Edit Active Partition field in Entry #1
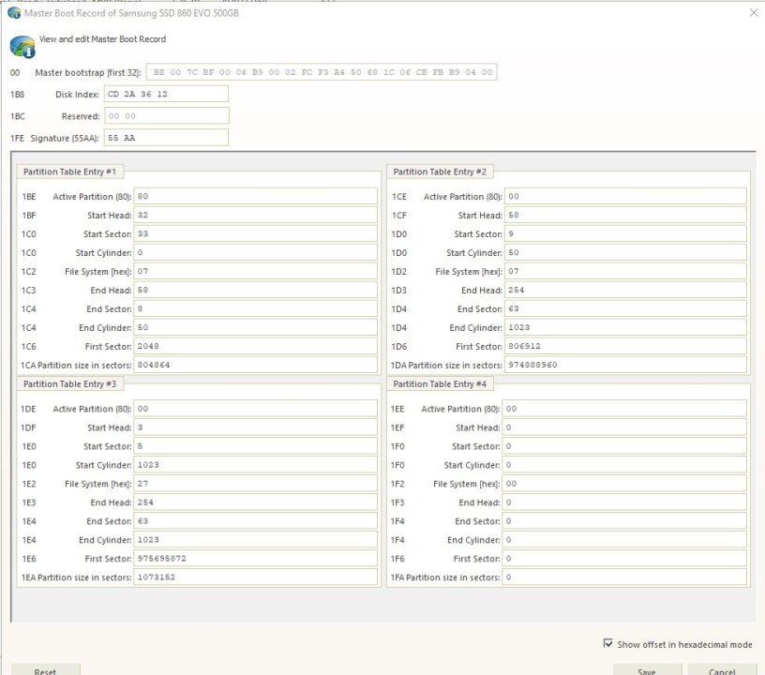This screenshot has width=765, height=675. (x=255, y=197)
